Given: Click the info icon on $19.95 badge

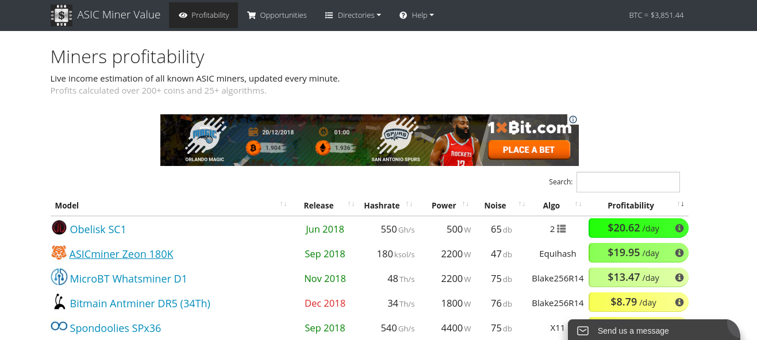Looking at the screenshot, I should (x=679, y=253).
